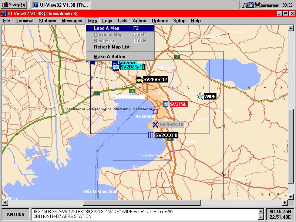Click the second system tray icon
The height and width of the screenshot is (222, 296).
251,5
